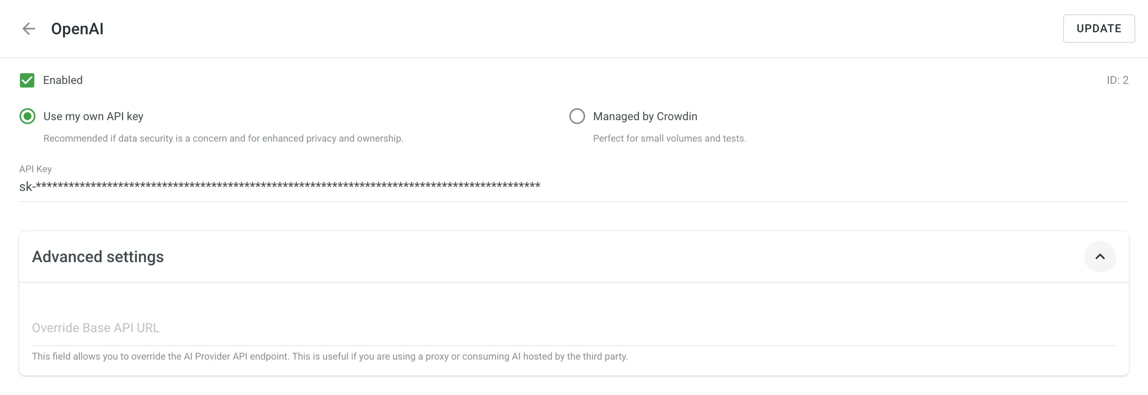The height and width of the screenshot is (395, 1148).
Task: Click the 'Use my own API key' label text
Action: 93,117
